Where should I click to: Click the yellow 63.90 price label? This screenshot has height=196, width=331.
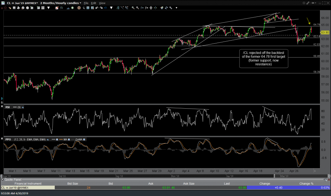coord(325,32)
